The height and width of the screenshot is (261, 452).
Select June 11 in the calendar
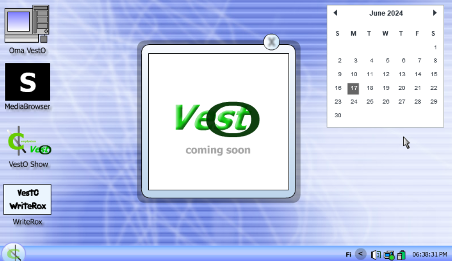pyautogui.click(x=370, y=74)
